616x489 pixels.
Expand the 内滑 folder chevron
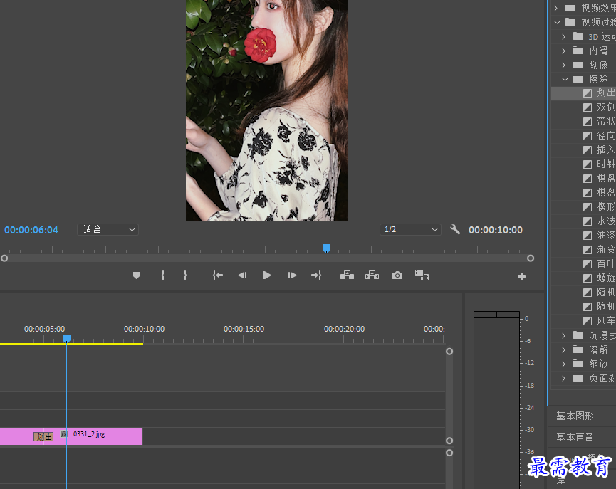point(564,51)
